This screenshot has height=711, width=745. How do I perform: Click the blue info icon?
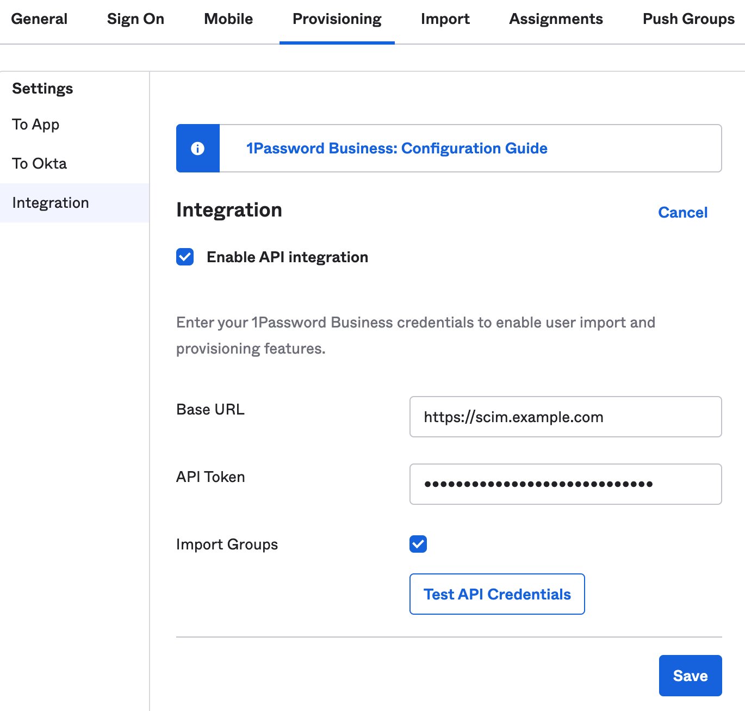[197, 149]
